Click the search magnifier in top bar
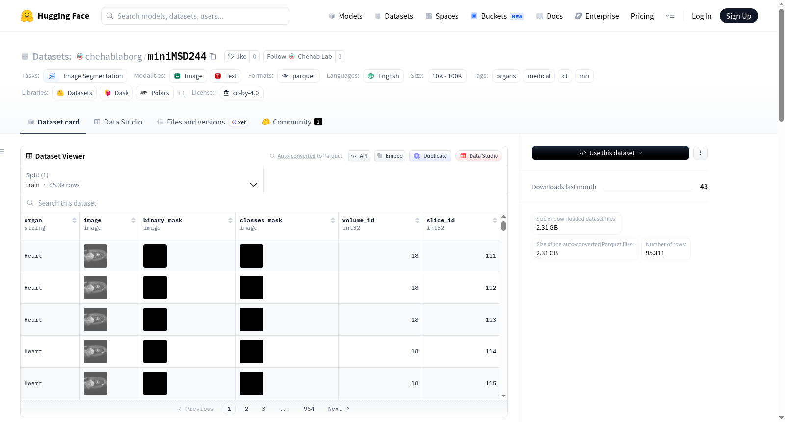 coord(110,16)
